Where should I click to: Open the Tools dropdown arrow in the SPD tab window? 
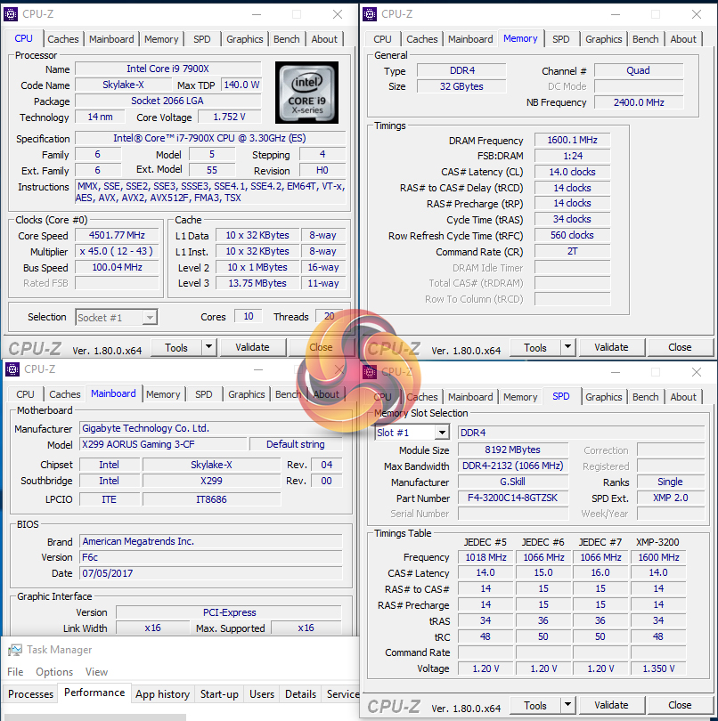point(568,705)
